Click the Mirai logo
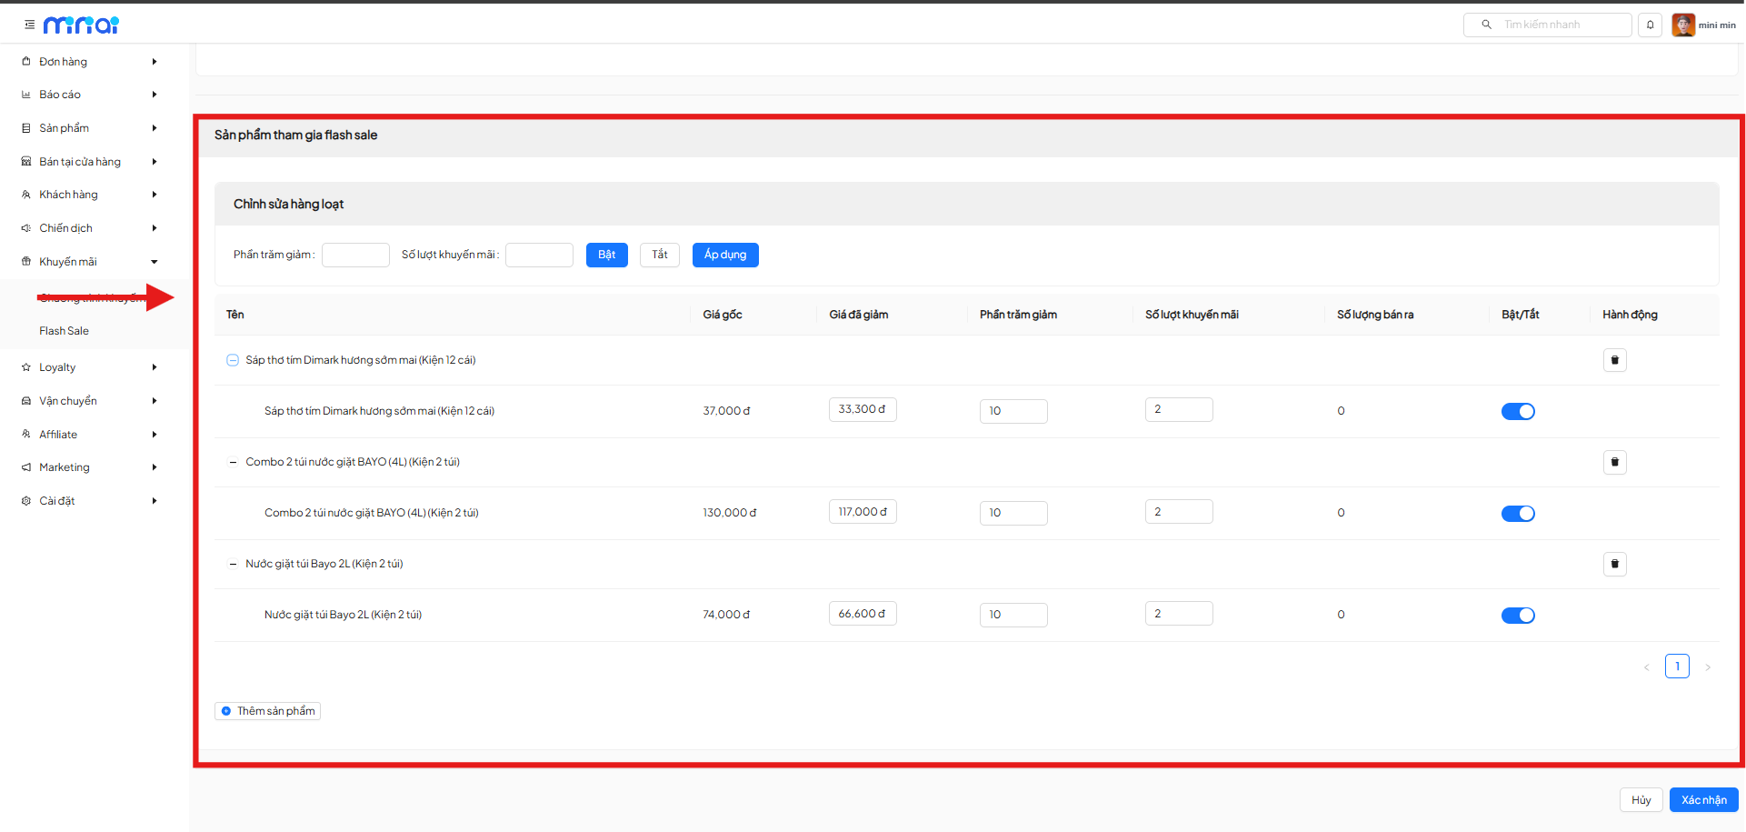Image resolution: width=1746 pixels, height=832 pixels. (x=81, y=25)
